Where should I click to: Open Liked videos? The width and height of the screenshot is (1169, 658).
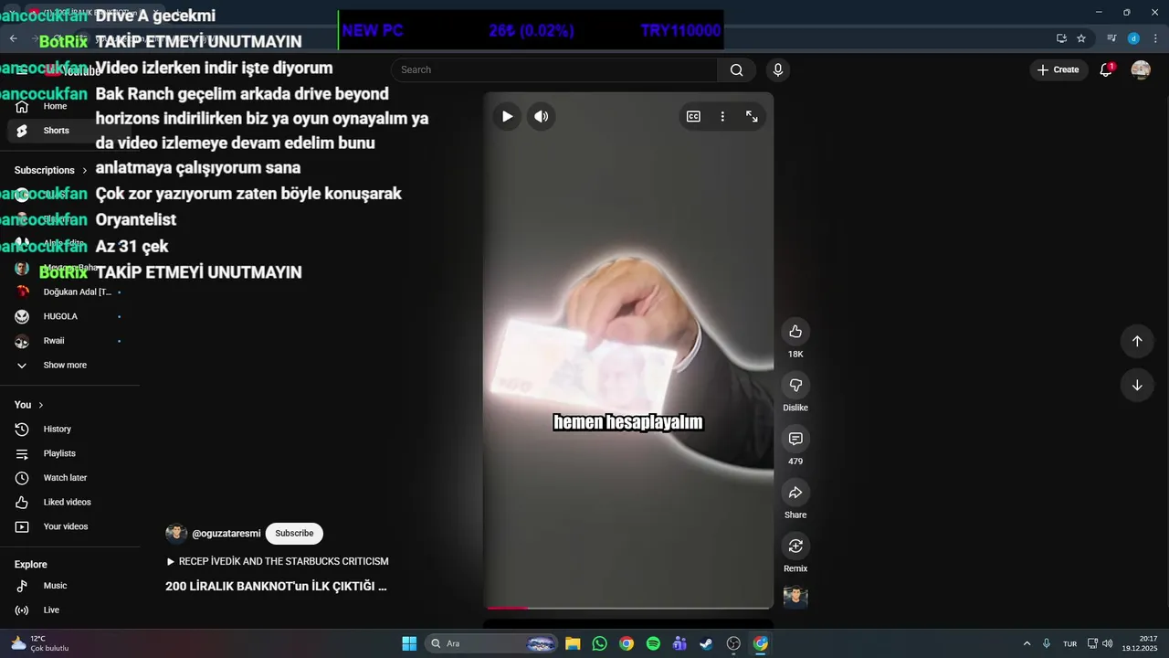click(x=71, y=503)
